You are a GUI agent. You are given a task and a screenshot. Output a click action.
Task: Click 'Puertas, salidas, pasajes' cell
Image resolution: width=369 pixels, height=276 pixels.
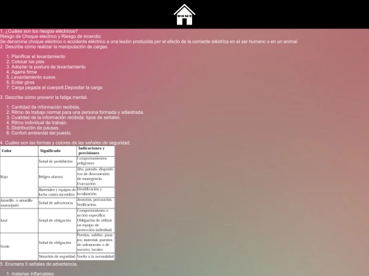pyautogui.click(x=96, y=243)
